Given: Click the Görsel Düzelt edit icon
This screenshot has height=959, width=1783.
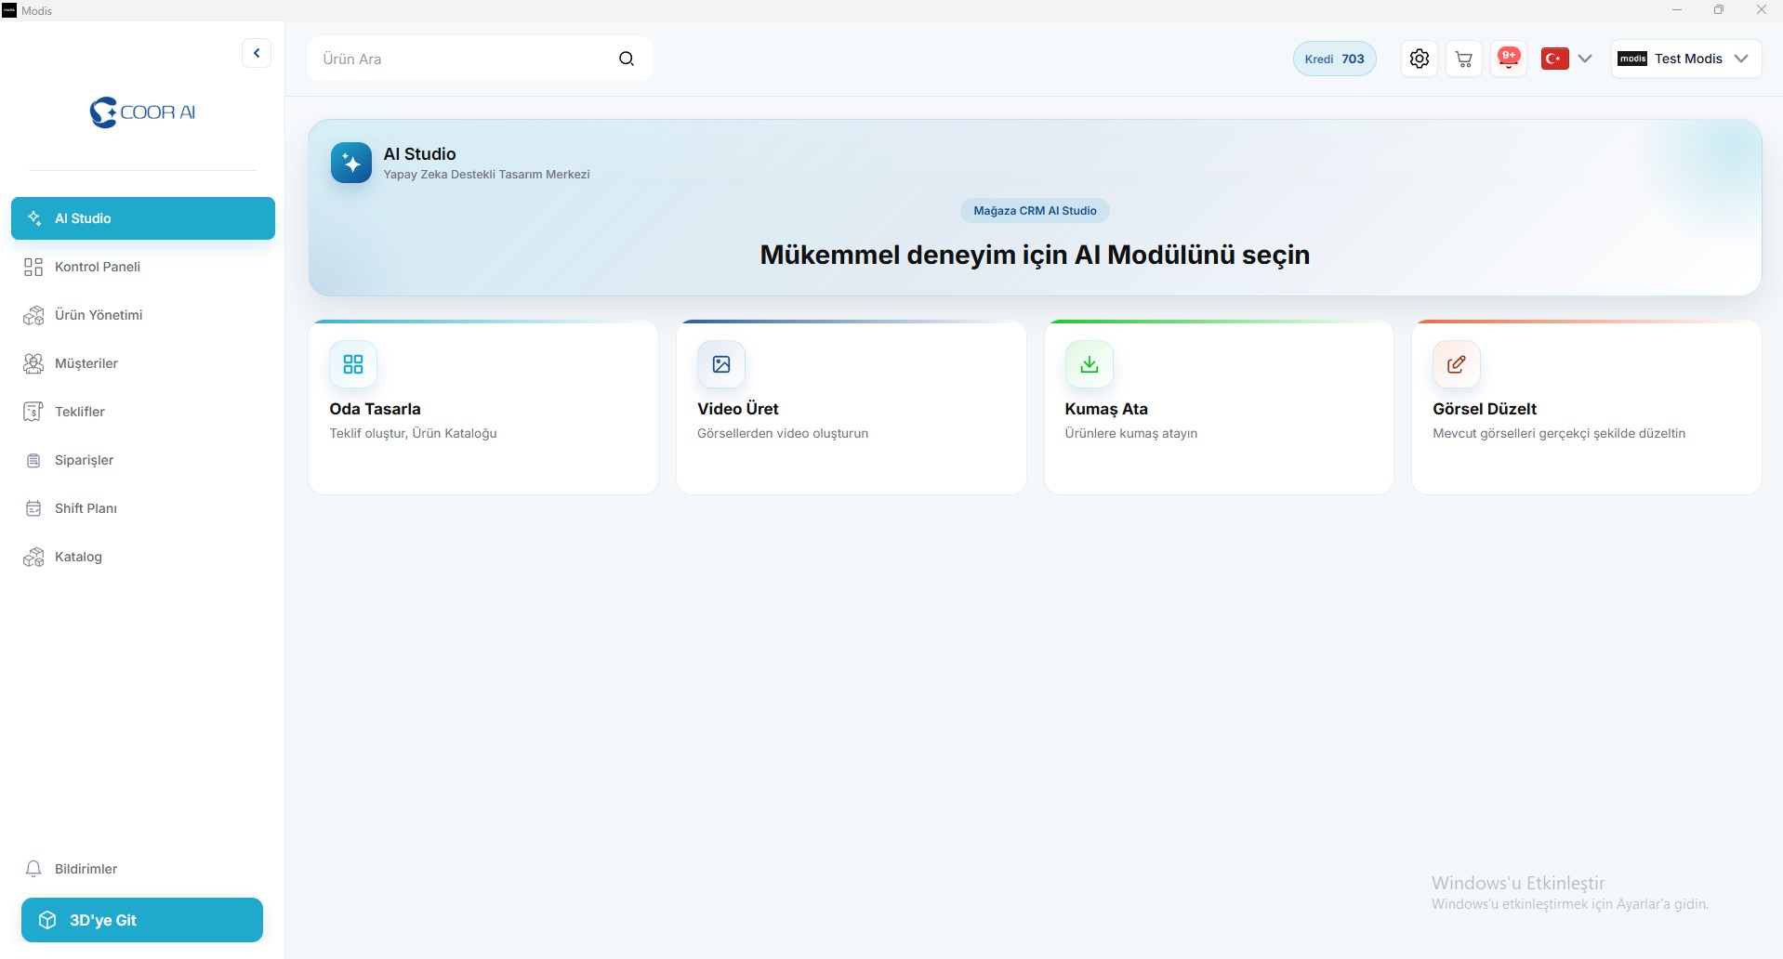Looking at the screenshot, I should [x=1457, y=364].
